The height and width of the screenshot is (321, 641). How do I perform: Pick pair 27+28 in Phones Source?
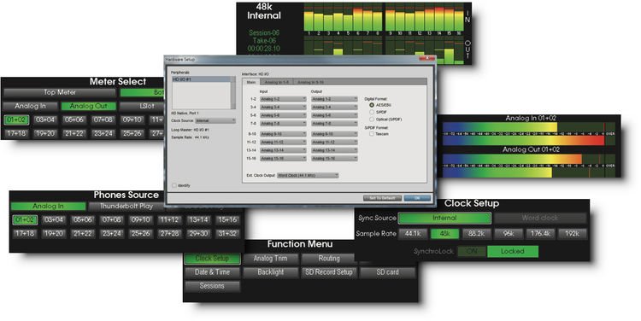coord(170,234)
